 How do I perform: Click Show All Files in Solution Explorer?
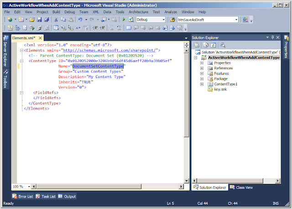tap(206, 45)
